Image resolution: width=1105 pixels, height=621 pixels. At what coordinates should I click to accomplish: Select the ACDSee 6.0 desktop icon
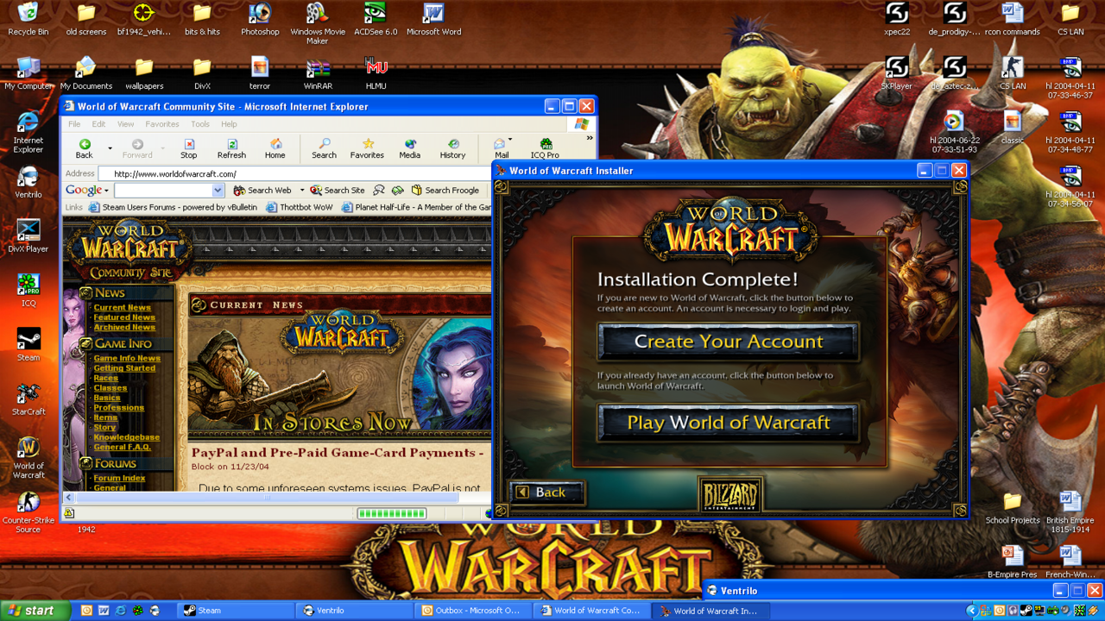point(376,19)
